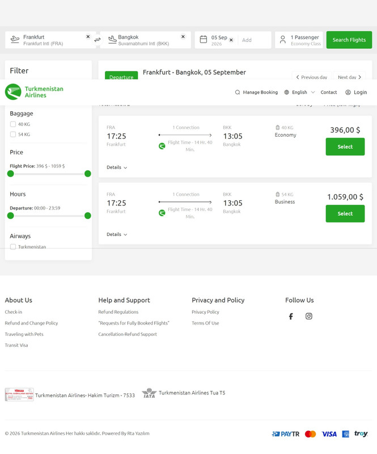This screenshot has height=454, width=377.
Task: Expand Details for the 396,00 $ flight
Action: click(117, 167)
